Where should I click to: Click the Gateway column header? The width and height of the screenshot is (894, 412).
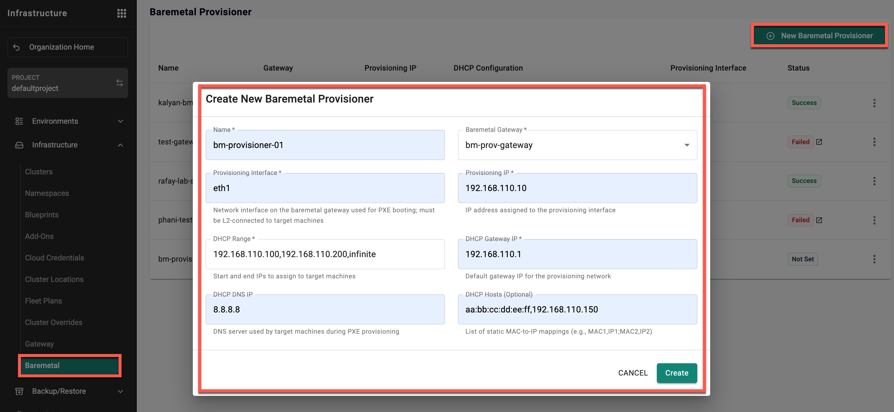pyautogui.click(x=278, y=68)
